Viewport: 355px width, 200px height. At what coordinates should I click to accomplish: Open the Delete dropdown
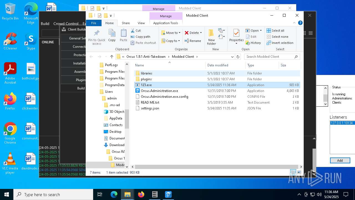pos(193,33)
